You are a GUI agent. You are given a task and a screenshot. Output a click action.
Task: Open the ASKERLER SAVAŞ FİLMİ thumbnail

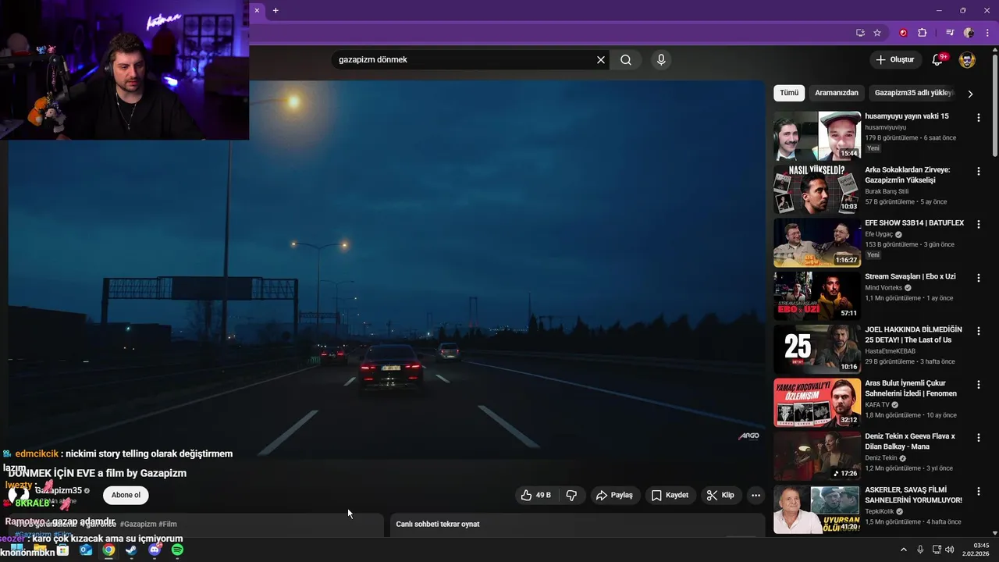click(817, 510)
